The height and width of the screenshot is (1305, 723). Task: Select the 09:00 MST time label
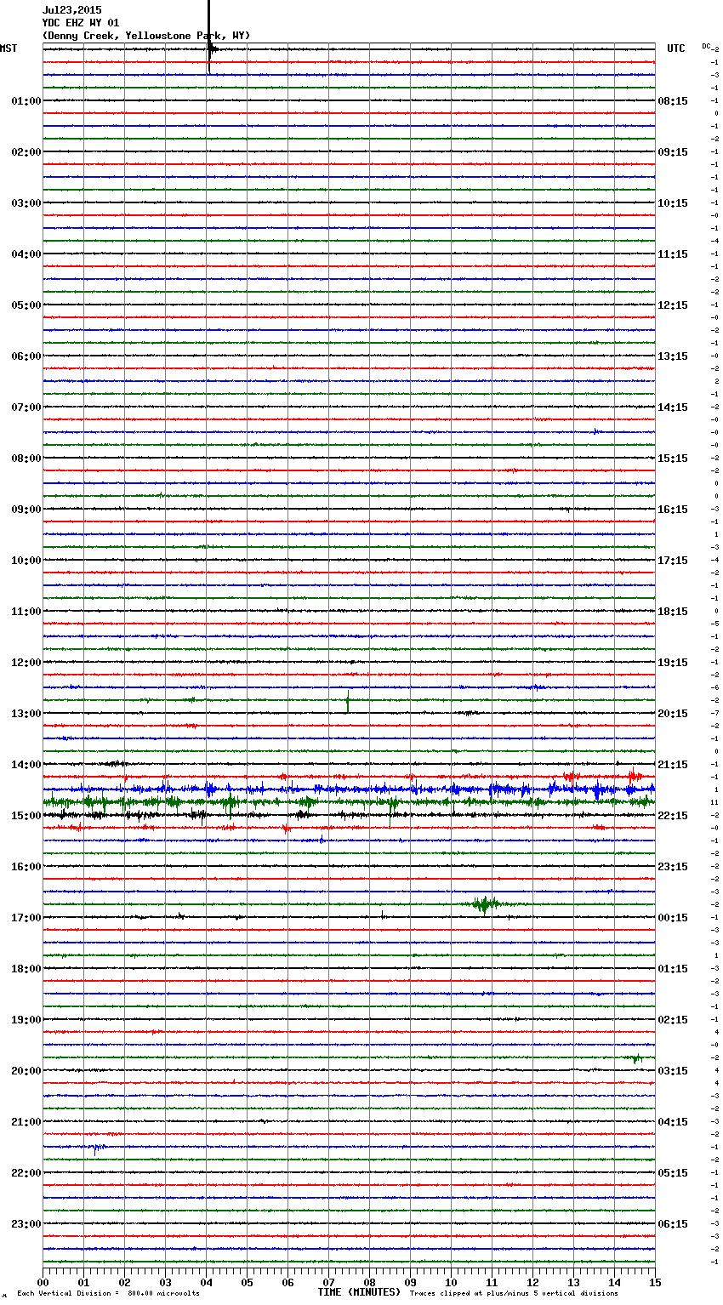[x=26, y=510]
